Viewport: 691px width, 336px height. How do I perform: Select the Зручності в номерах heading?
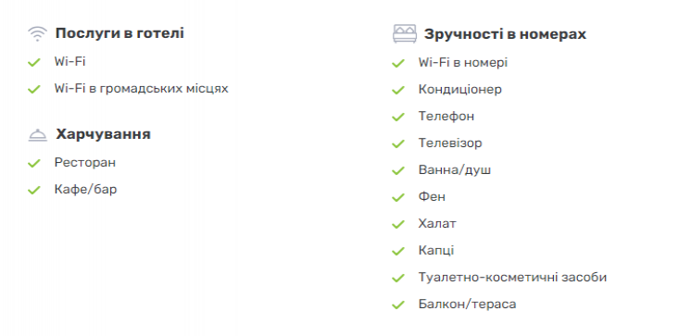(x=505, y=34)
